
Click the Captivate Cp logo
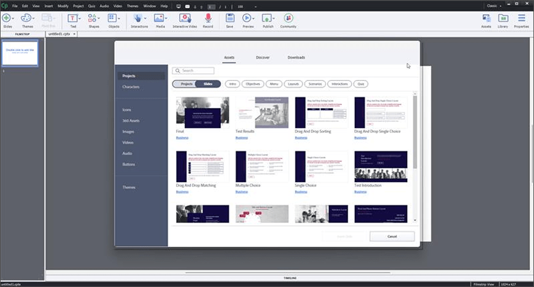click(x=4, y=6)
